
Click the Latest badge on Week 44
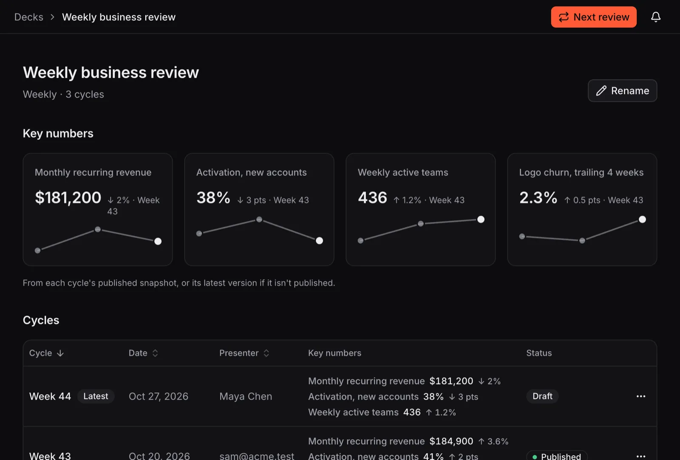coord(96,396)
